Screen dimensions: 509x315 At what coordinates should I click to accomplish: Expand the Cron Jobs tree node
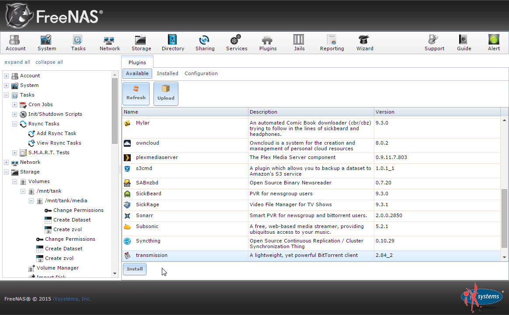click(14, 104)
